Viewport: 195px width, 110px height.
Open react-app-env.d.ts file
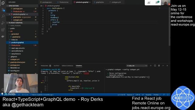click(x=18, y=48)
